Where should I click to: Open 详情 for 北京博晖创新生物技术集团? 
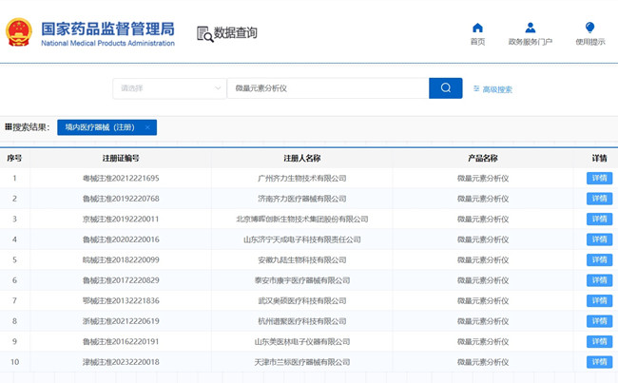click(x=599, y=219)
